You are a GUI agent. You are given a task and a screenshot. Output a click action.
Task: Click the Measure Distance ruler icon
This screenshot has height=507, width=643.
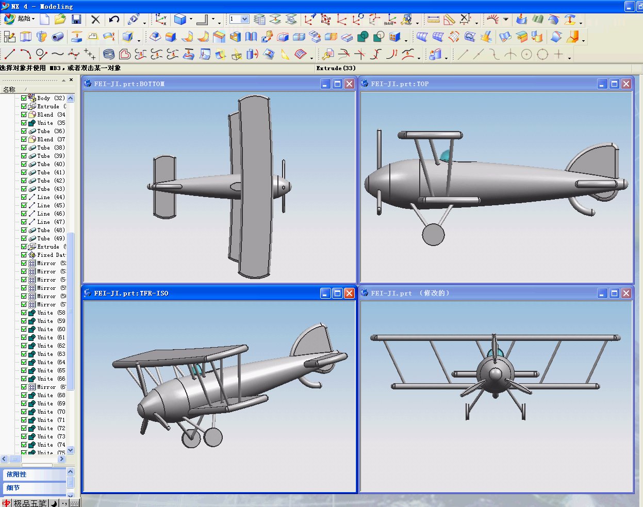click(434, 20)
